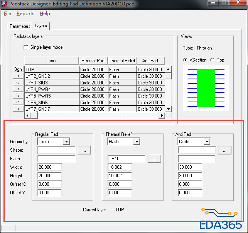Select the XSection view radio button
Screen dimensions: 248x233
coord(185,60)
